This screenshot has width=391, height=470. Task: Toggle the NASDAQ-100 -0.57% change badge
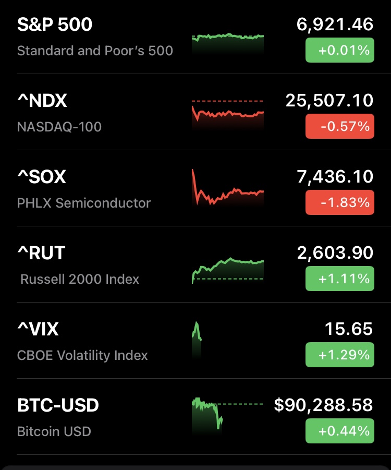339,126
